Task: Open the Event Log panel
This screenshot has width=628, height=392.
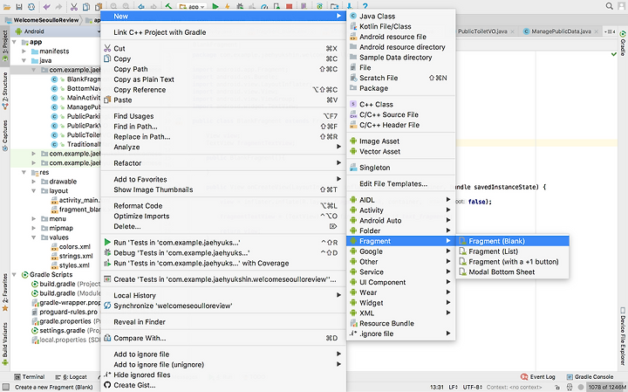Action: point(537,377)
